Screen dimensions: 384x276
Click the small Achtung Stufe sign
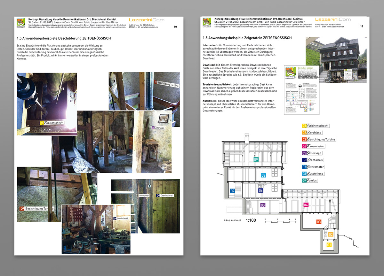tap(144, 195)
